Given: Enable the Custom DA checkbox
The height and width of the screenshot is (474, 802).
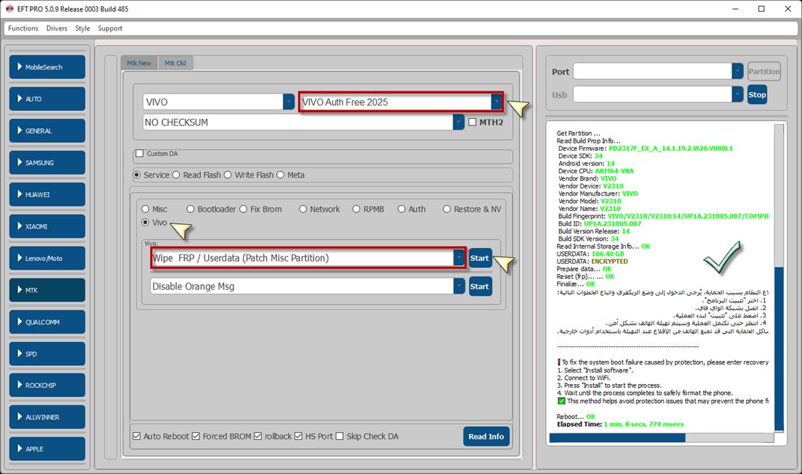Looking at the screenshot, I should click(x=140, y=154).
